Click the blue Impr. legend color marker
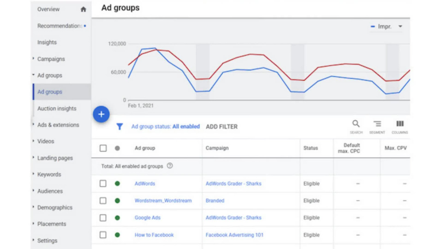This screenshot has width=443, height=249. click(x=373, y=27)
